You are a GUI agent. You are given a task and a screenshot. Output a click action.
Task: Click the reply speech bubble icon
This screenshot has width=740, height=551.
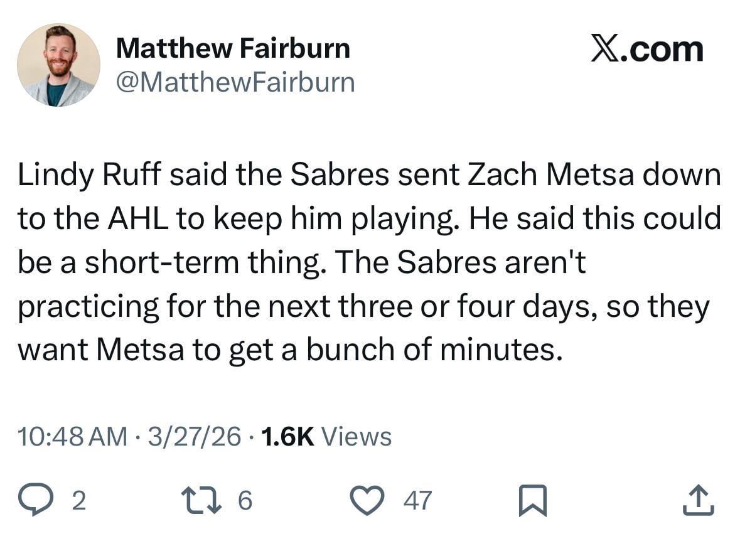[x=35, y=500]
